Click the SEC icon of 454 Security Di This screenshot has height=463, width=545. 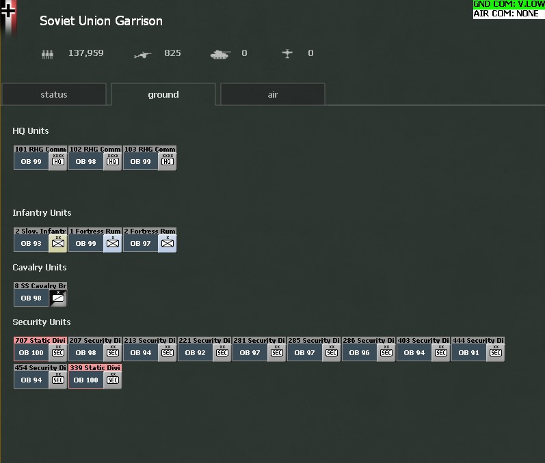click(58, 380)
